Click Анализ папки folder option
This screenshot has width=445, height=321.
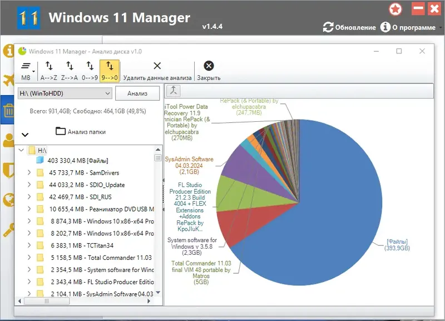[81, 131]
